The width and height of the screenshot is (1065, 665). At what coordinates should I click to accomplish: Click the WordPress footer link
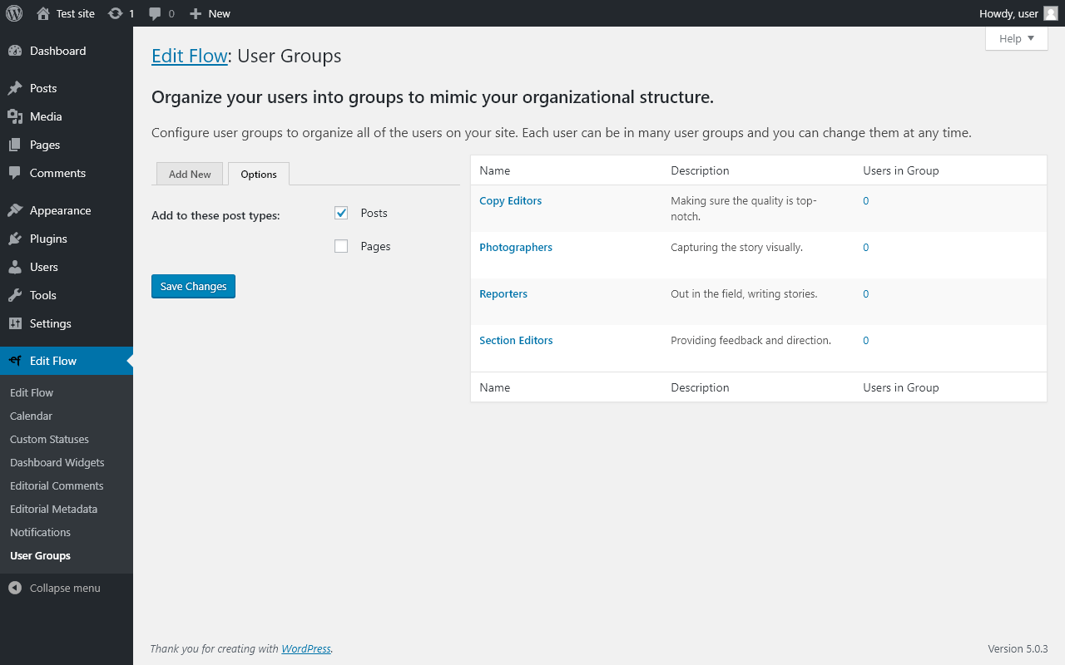coord(306,648)
